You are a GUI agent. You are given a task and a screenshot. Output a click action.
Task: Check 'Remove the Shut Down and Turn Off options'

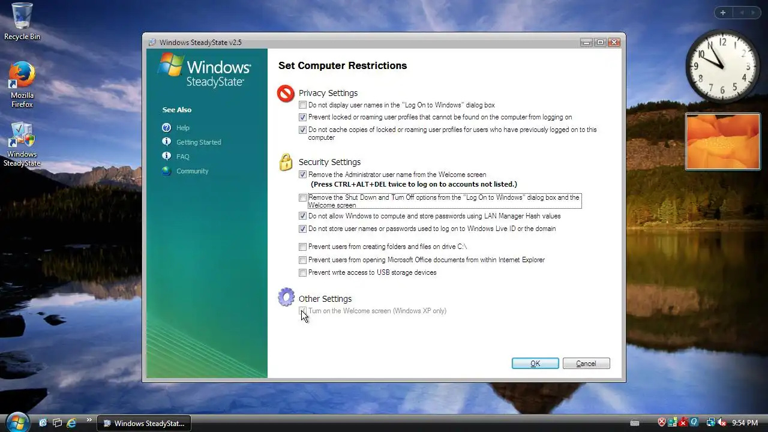click(303, 197)
